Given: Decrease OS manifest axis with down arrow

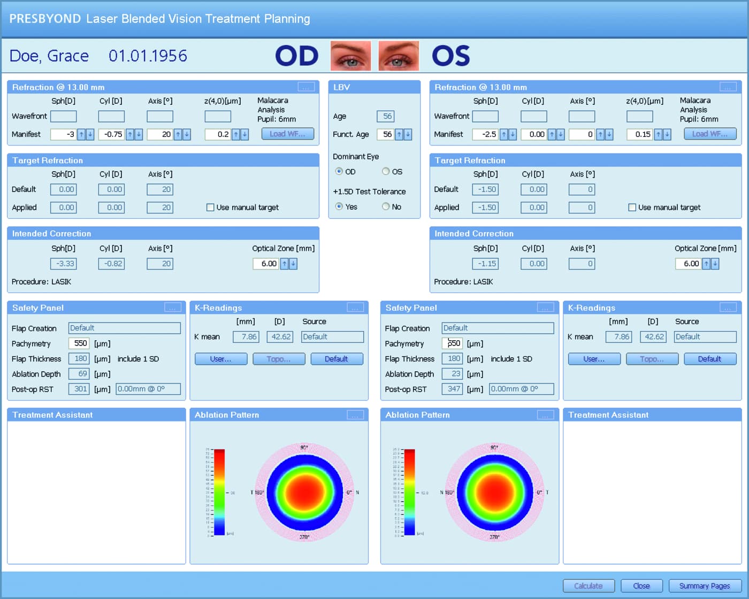Looking at the screenshot, I should click(x=609, y=134).
